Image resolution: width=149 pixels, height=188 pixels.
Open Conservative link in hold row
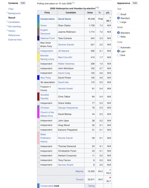pos(47,186)
